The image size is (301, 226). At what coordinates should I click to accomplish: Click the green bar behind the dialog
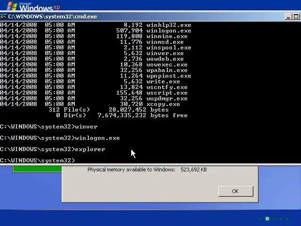37,169
